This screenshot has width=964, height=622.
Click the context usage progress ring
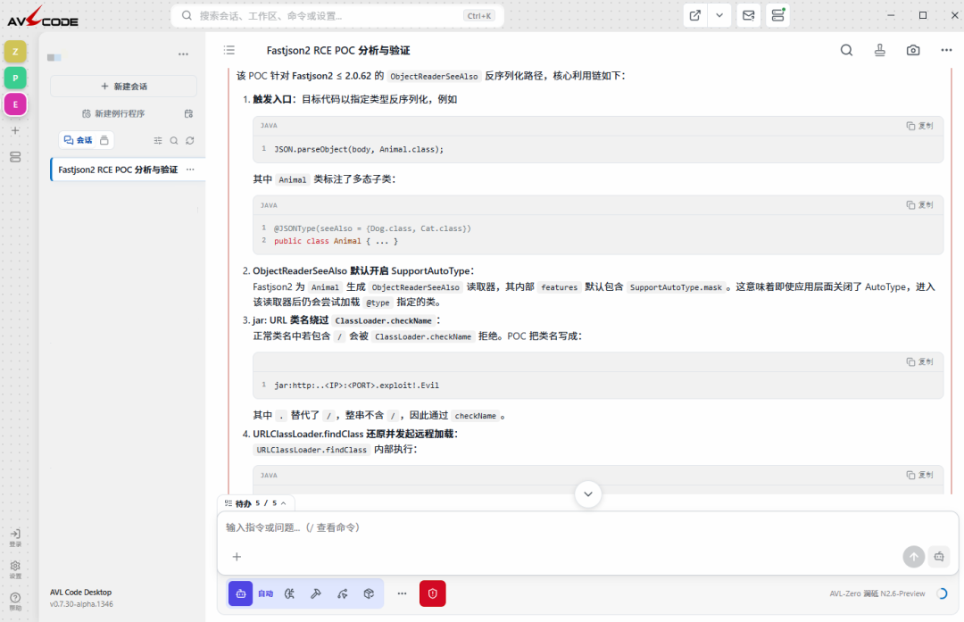pos(942,593)
